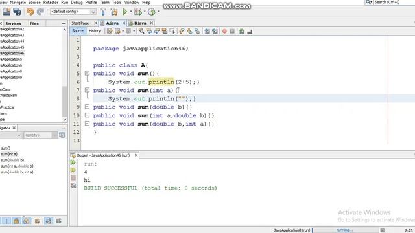Click the Source view button
The height and width of the screenshot is (233, 415).
click(x=78, y=31)
